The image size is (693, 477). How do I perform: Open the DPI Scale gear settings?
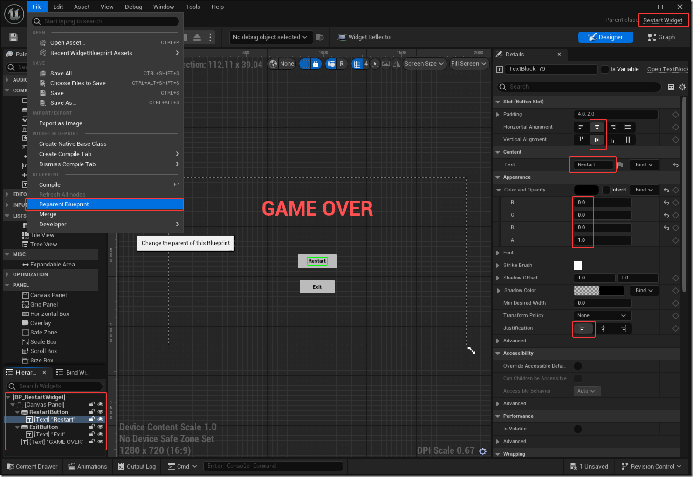pos(483,451)
